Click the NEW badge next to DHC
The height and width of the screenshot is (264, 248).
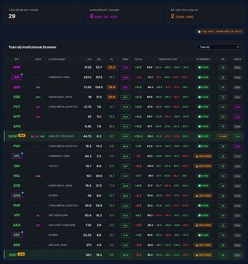pos(21,254)
